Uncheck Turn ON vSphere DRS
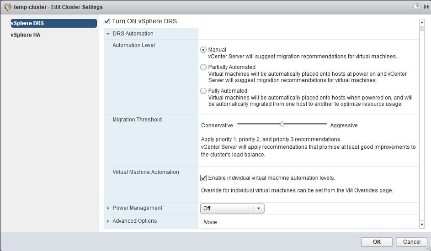Screen dimensions: 431x251 point(107,21)
